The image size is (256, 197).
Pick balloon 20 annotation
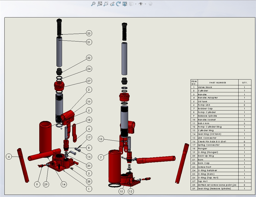click(89, 166)
